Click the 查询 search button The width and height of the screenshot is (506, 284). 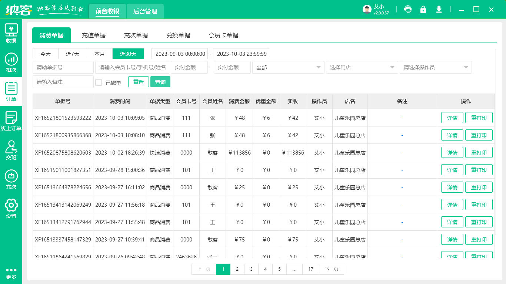(x=160, y=82)
